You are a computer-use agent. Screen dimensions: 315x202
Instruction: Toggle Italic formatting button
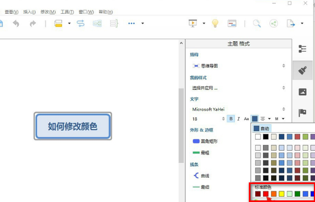238,119
